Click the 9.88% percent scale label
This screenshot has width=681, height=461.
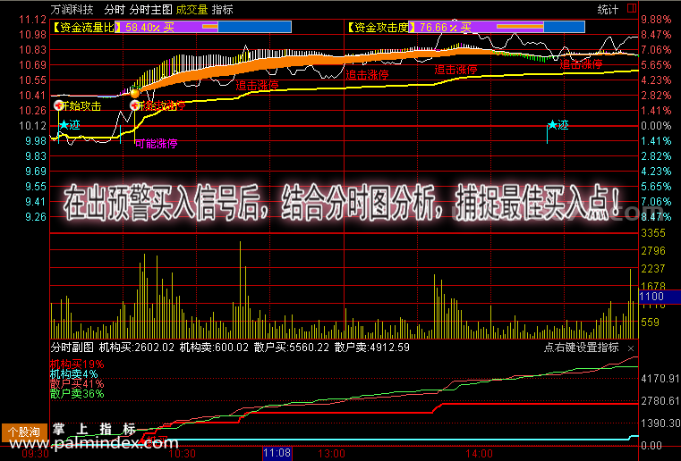coord(656,20)
